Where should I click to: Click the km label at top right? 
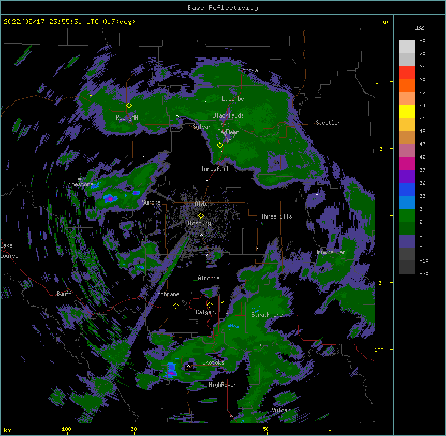pos(385,22)
